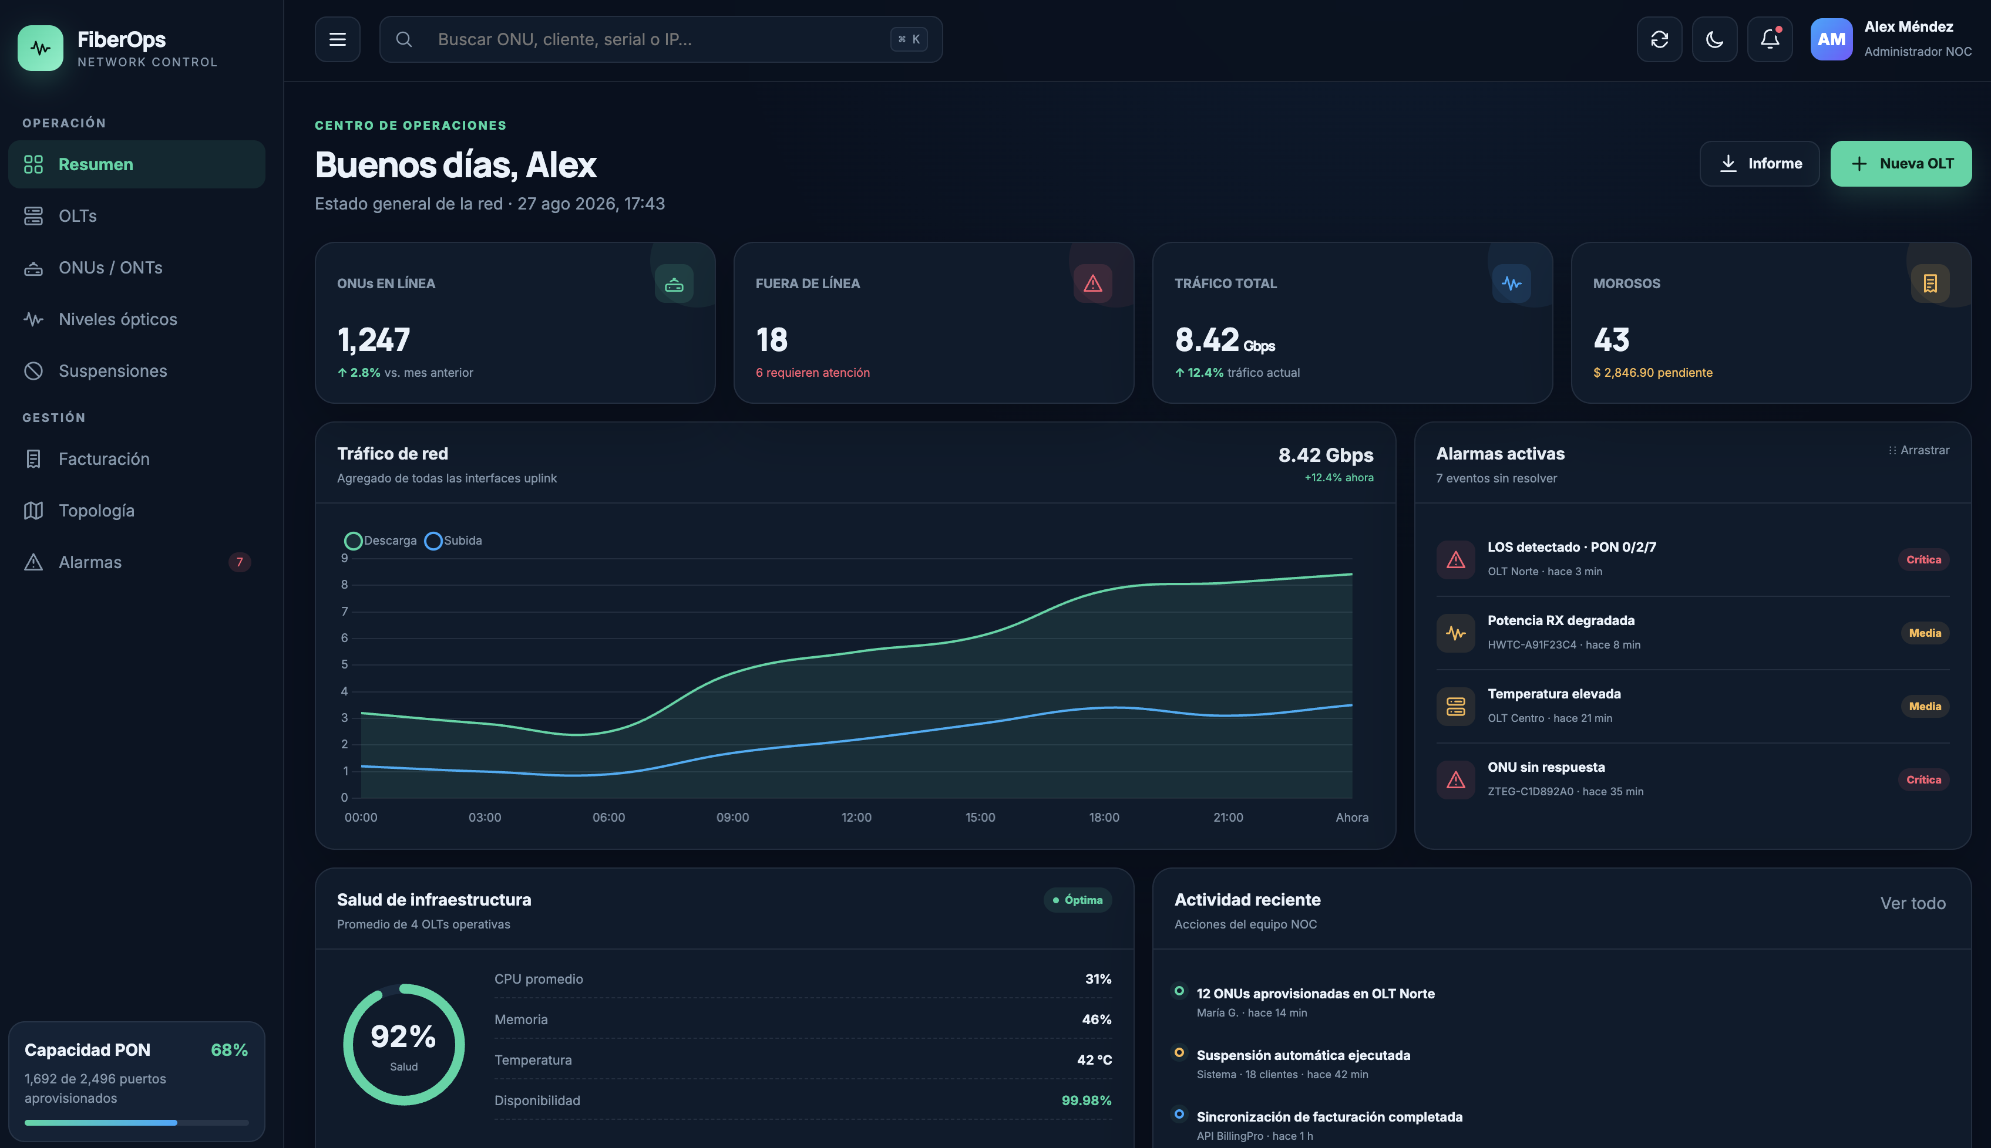
Task: Click the Alarmas triangle icon in sidebar
Action: [33, 562]
